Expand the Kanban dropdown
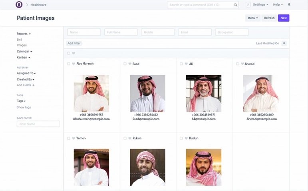The height and width of the screenshot is (191, 308). coord(24,58)
